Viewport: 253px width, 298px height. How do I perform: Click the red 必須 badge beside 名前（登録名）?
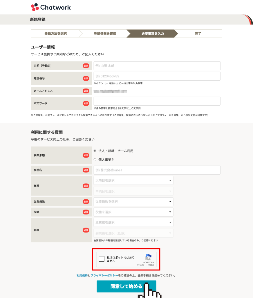[x=86, y=66]
